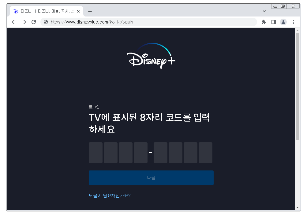Click the 다음 button
This screenshot has width=303, height=212.
[x=151, y=178]
